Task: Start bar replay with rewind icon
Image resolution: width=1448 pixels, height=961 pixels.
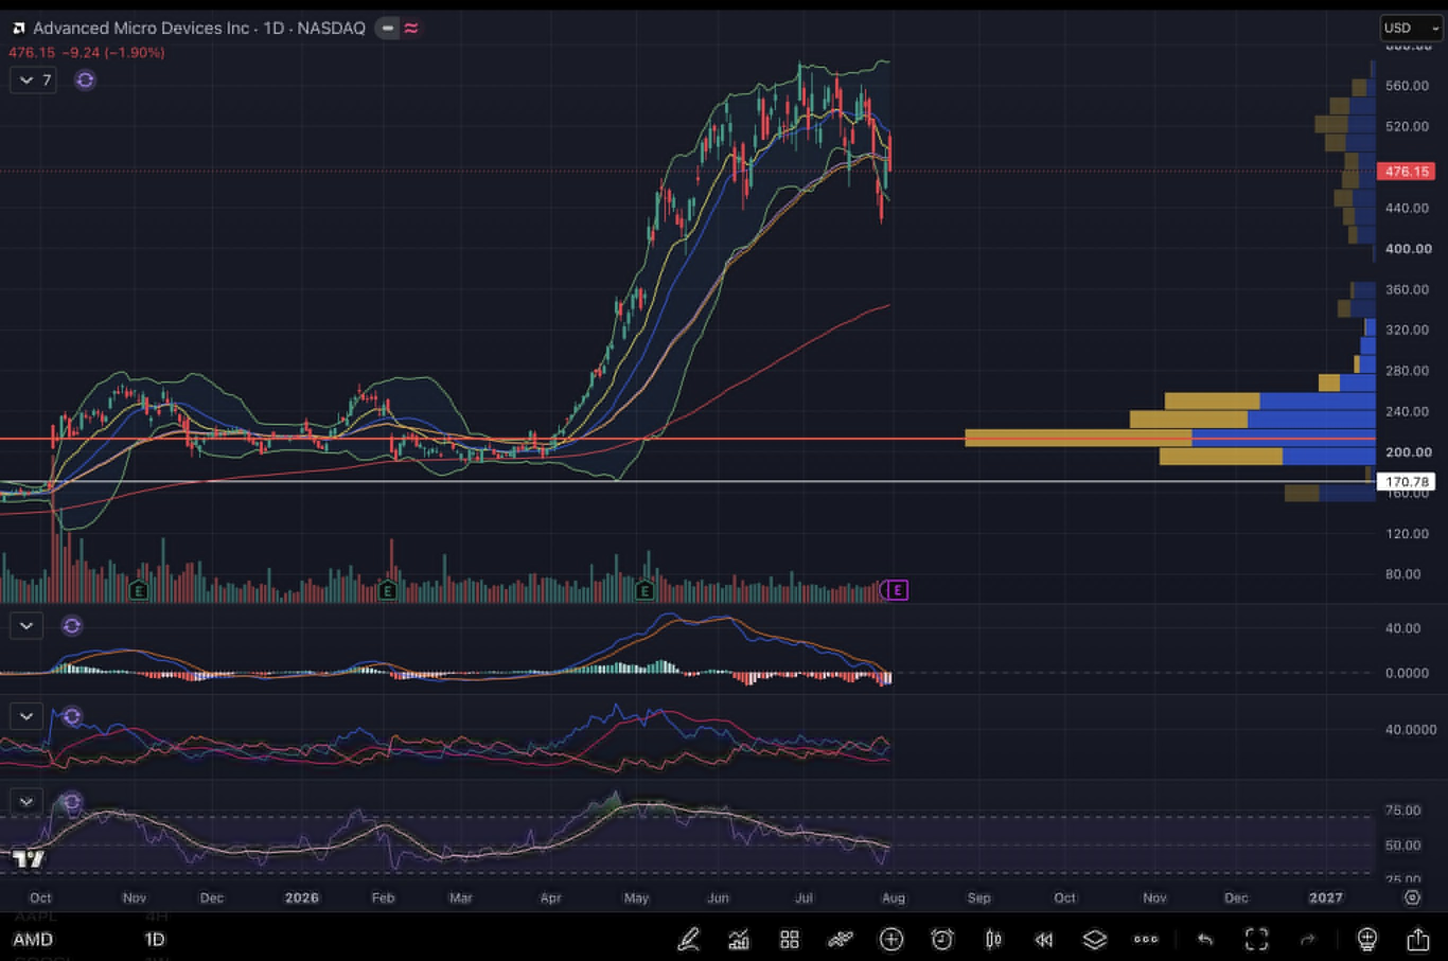Action: point(1044,939)
